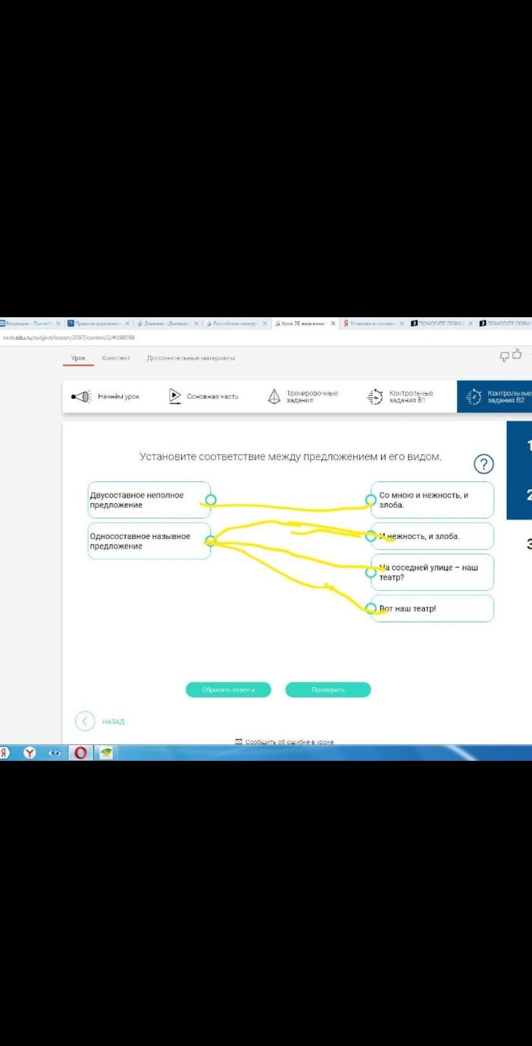Click connector circle of Двусоставное неполное предложение

point(211,500)
